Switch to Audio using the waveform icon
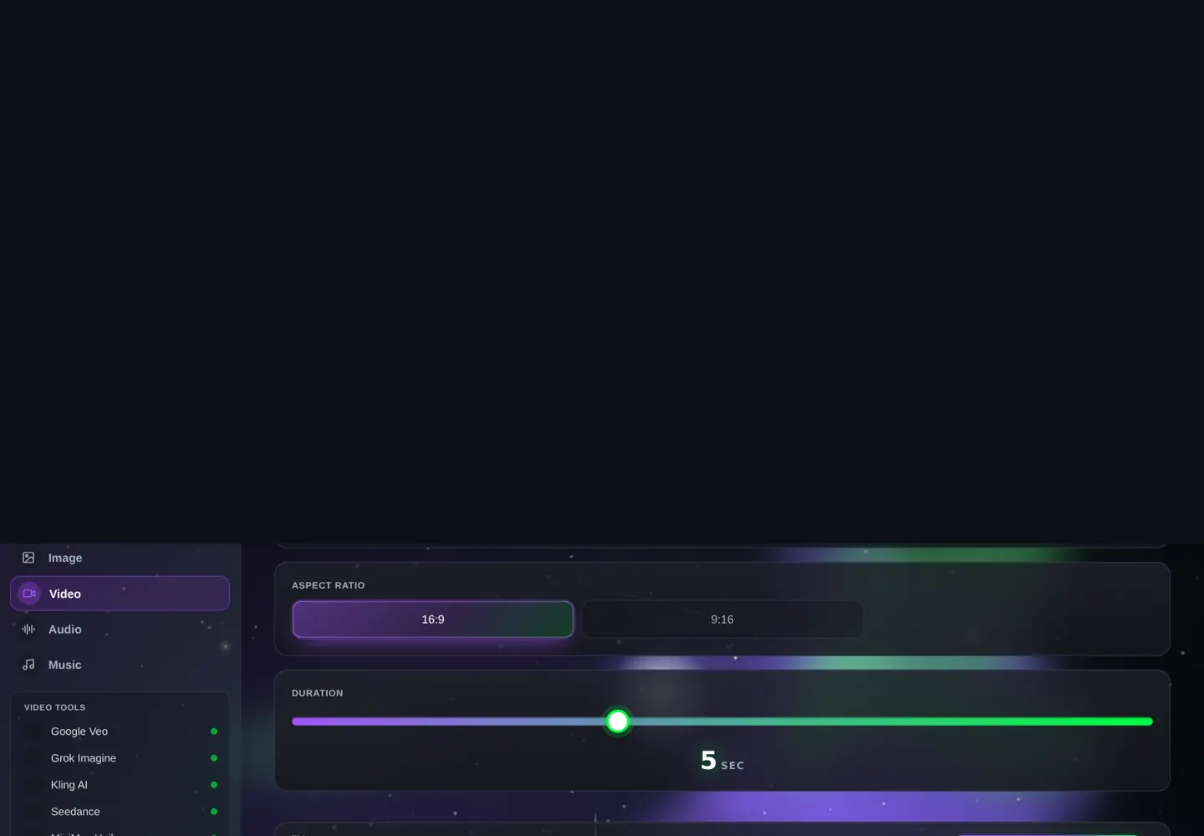 point(28,630)
